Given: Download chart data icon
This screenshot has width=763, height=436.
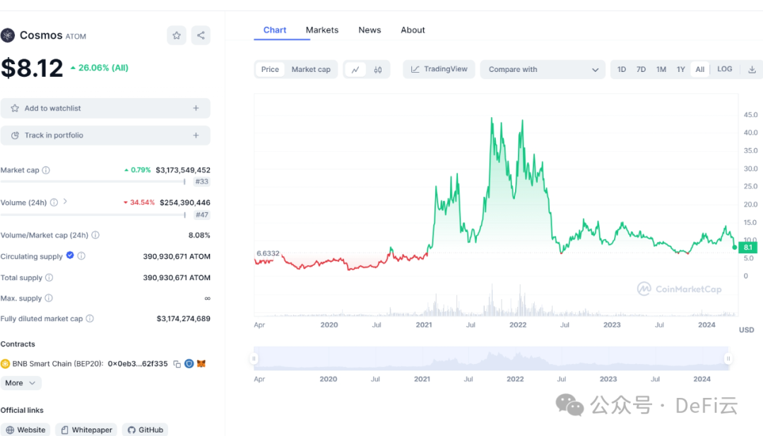Looking at the screenshot, I should click(x=752, y=69).
